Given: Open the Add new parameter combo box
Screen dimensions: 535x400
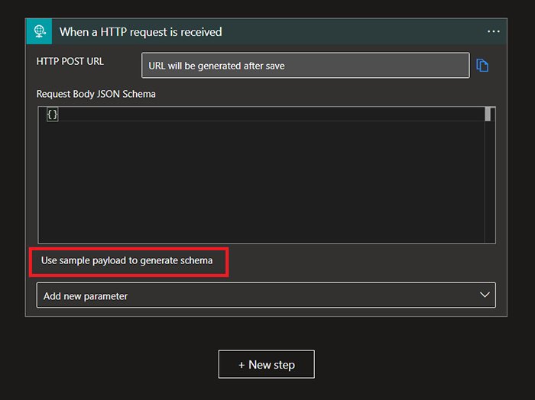Looking at the screenshot, I should [x=260, y=295].
